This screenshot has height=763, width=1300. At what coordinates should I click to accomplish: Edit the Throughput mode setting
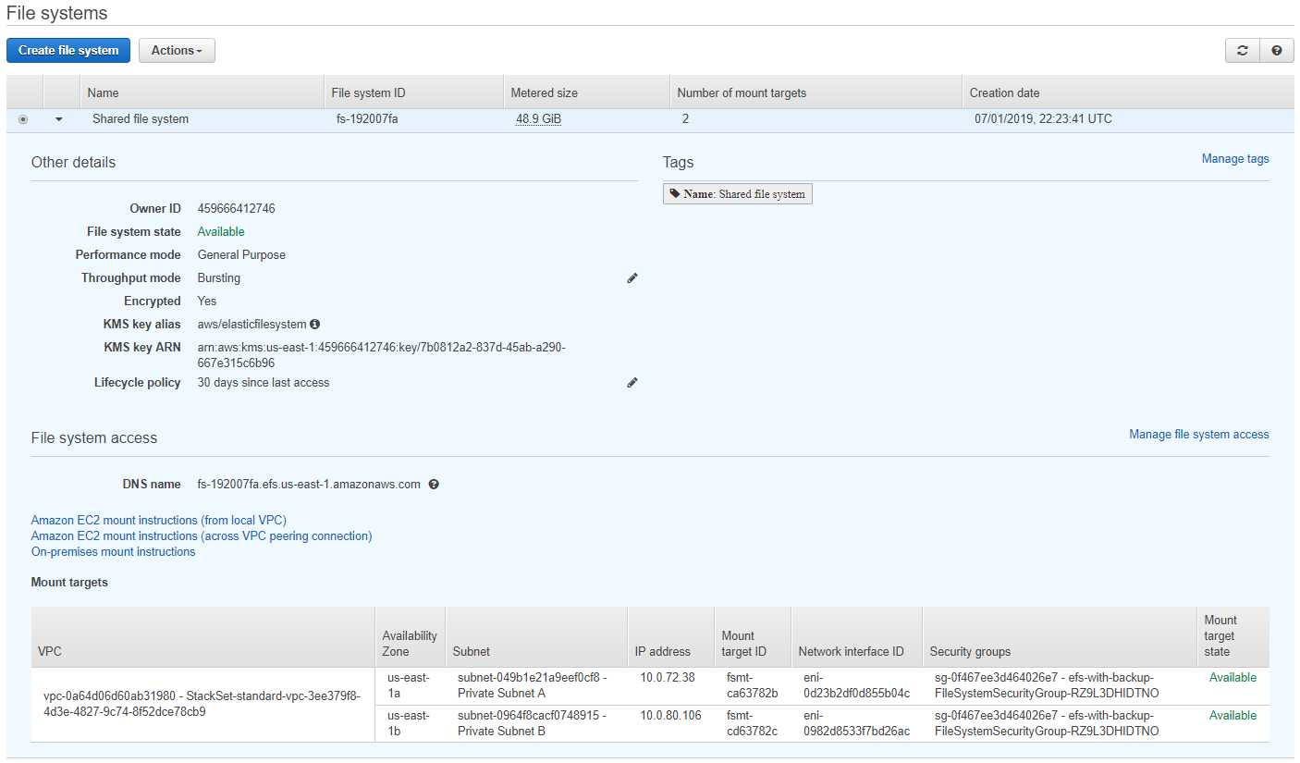pyautogui.click(x=632, y=277)
